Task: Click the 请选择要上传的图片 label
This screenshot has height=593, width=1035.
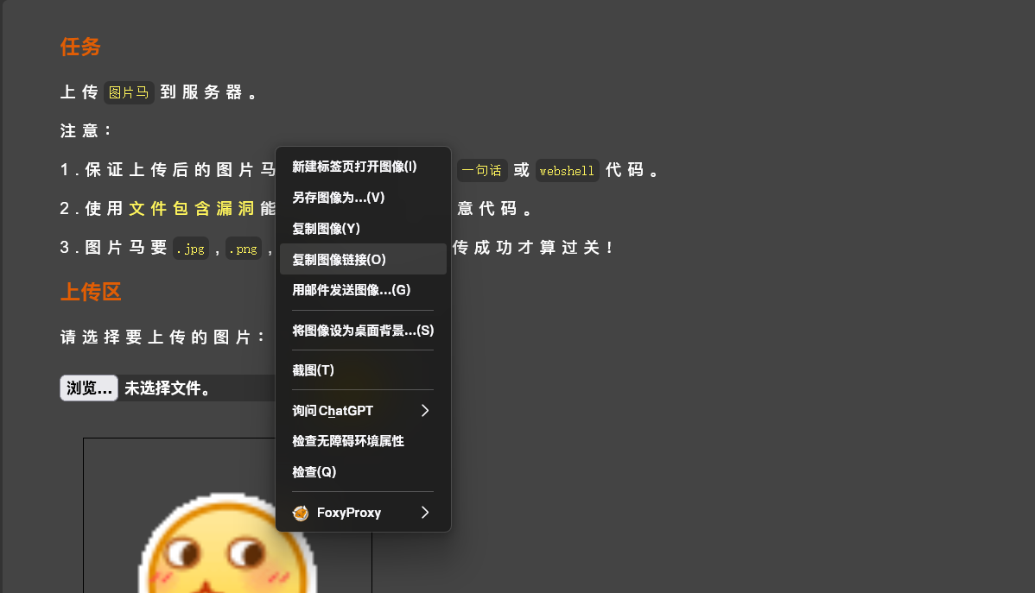Action: (163, 337)
